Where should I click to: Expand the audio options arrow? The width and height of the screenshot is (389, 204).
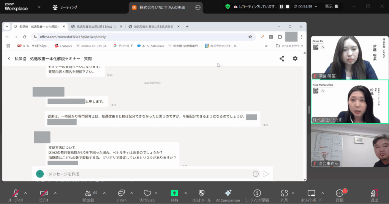29,193
